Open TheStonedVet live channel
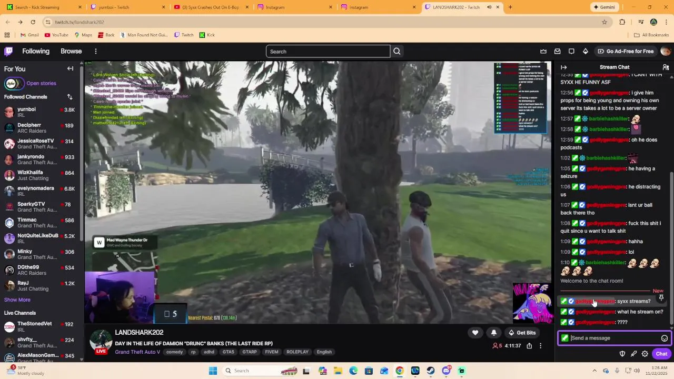 click(x=39, y=327)
